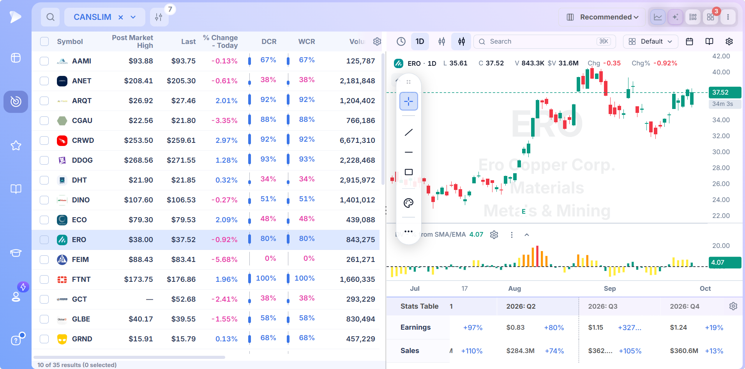Check the CRWD row checkbox
This screenshot has height=369, width=745.
44,141
